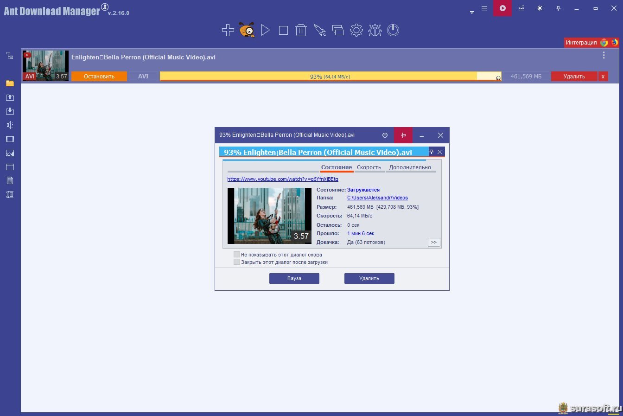Screen dimensions: 623x416
Task: Stop downloads with the toolbar square icon
Action: (283, 31)
